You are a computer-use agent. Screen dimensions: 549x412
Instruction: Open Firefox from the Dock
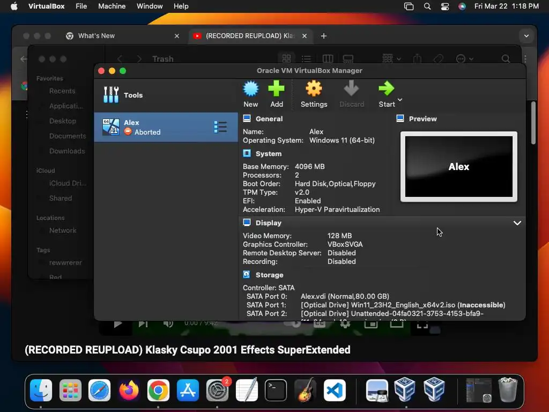point(129,390)
